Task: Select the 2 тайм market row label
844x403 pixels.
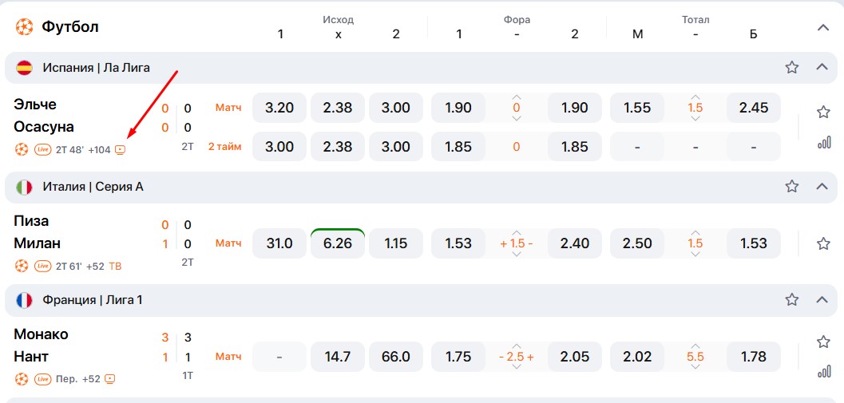Action: (x=224, y=147)
